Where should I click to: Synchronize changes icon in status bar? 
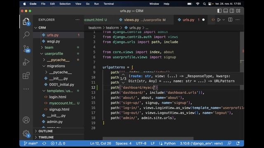click(44, 143)
